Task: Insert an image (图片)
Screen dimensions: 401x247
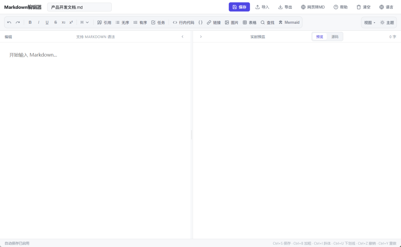Action: [231, 23]
